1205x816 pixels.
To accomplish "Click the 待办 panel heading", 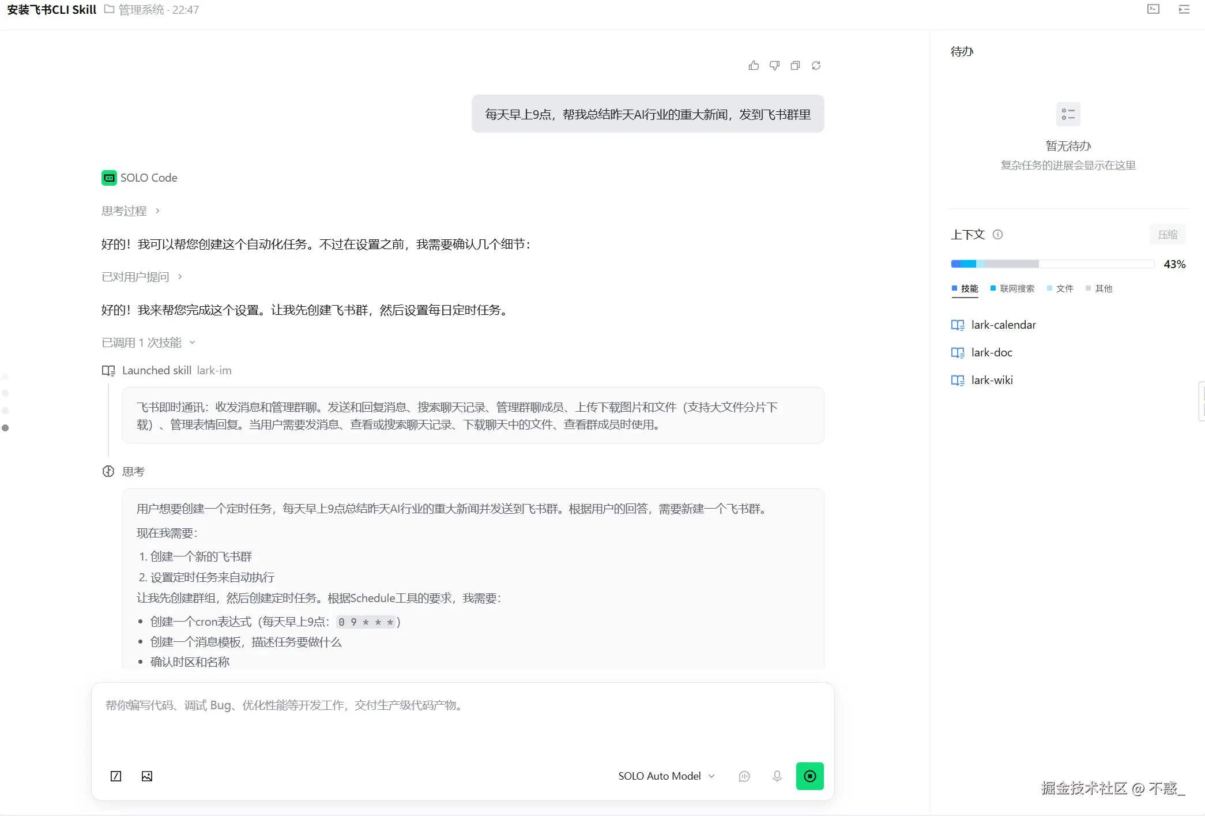I will tap(962, 51).
